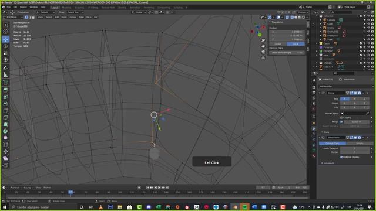The image size is (376, 211).
Task: Select the Loop Cut tool
Action: click(5, 111)
